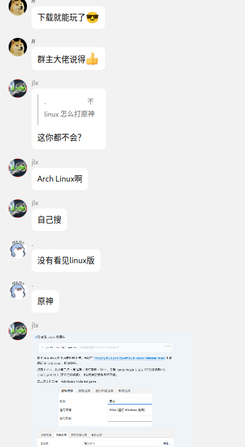Open jlx's avatar beside the screenshot message
Image resolution: width=245 pixels, height=447 pixels.
[18, 331]
